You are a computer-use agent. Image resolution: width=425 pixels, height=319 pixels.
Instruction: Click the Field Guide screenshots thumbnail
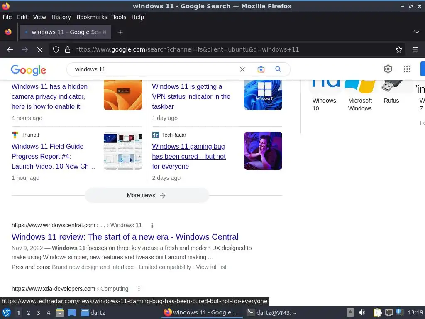123,151
